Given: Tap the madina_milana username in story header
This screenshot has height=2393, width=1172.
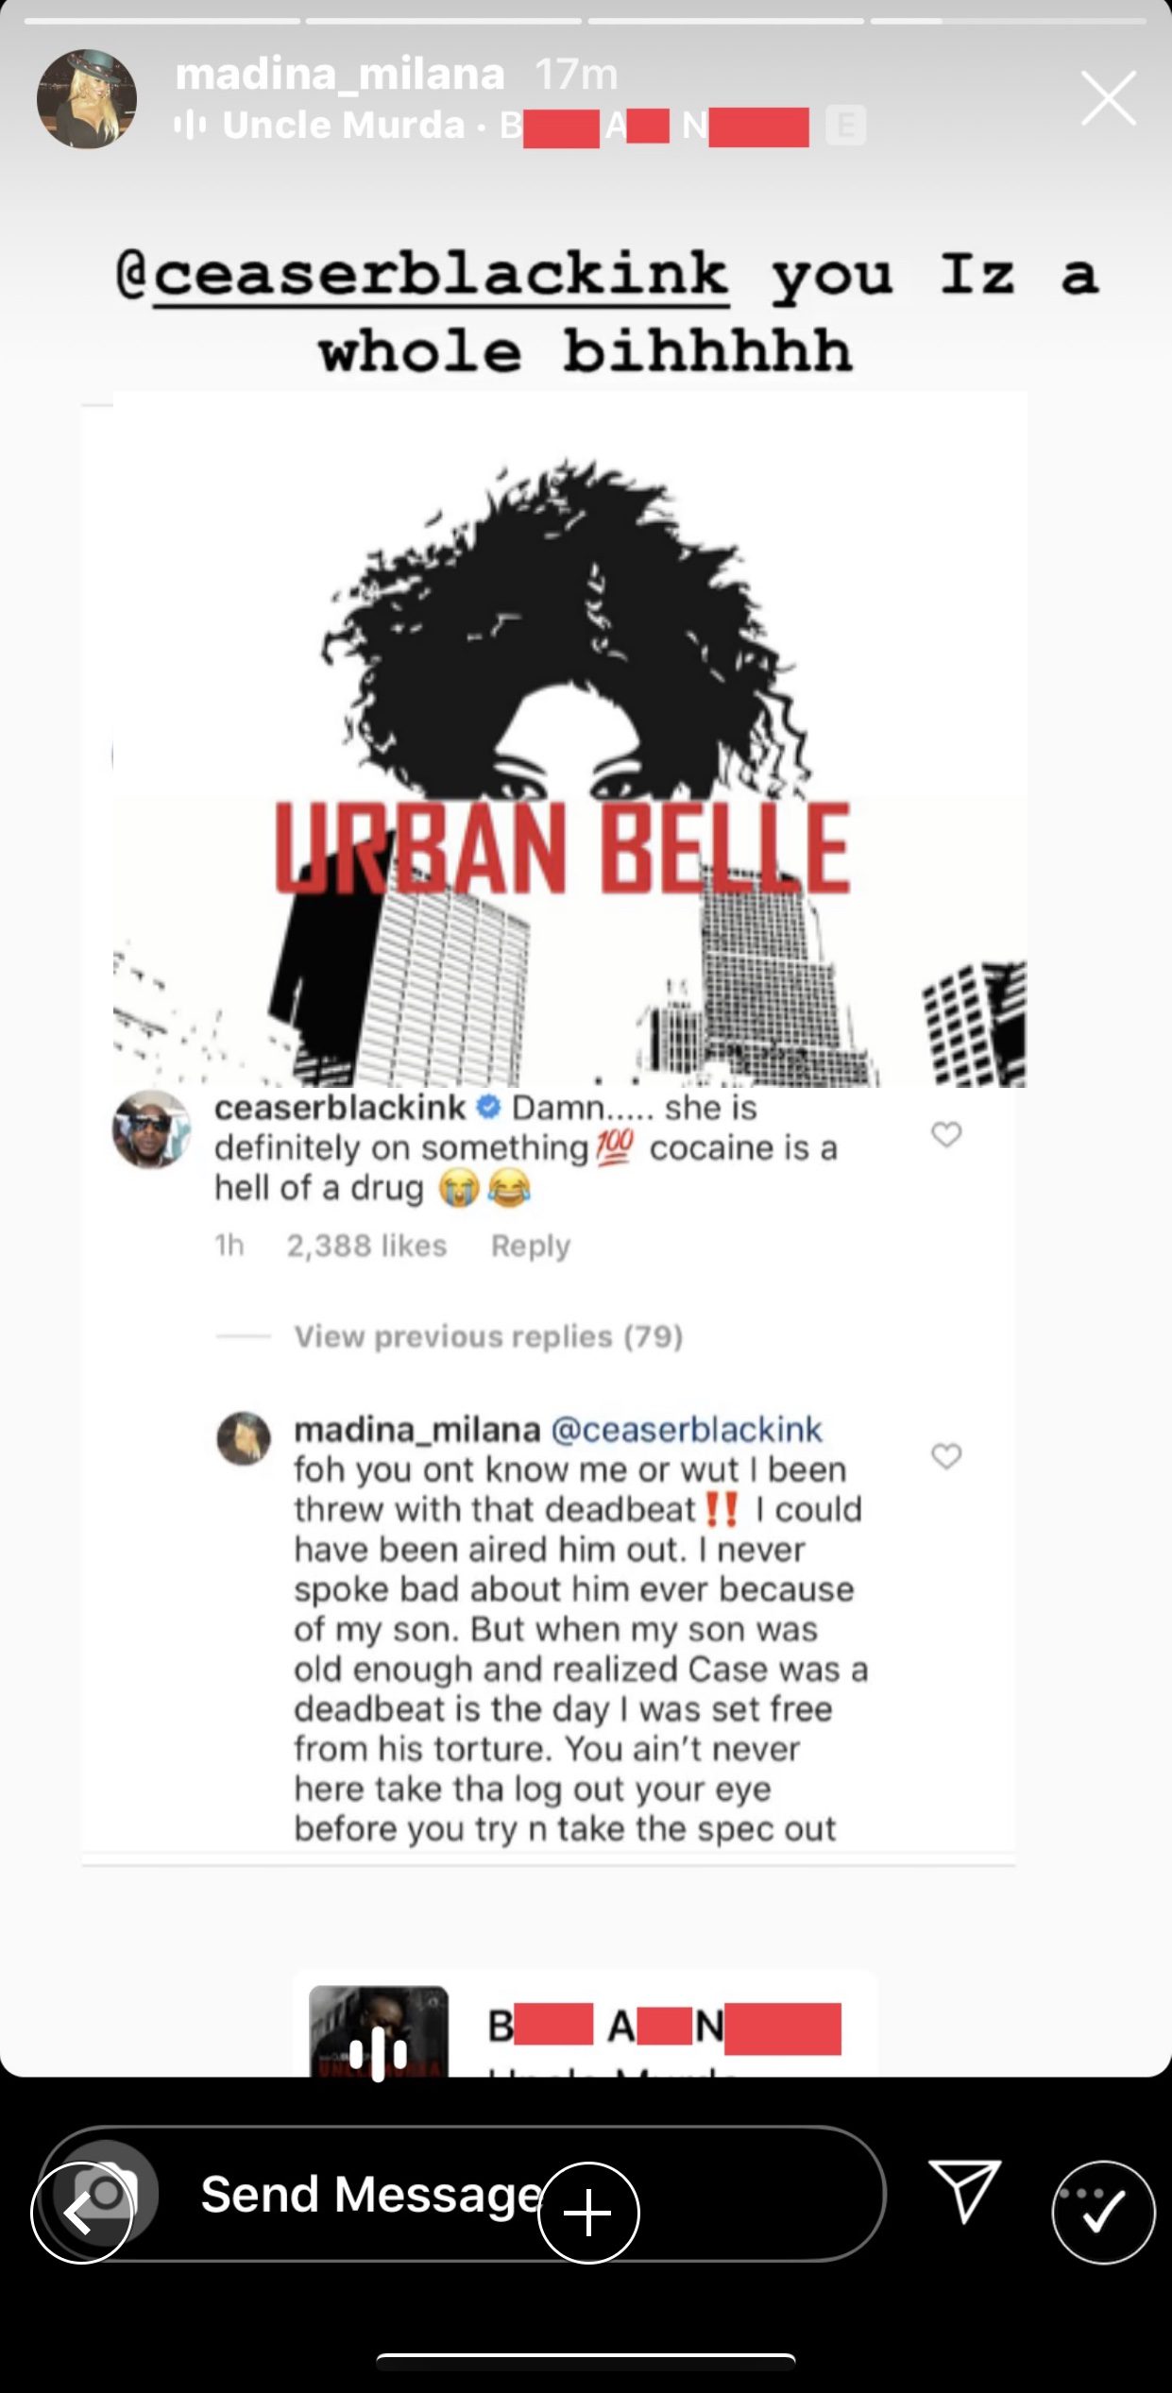Looking at the screenshot, I should coord(340,74).
